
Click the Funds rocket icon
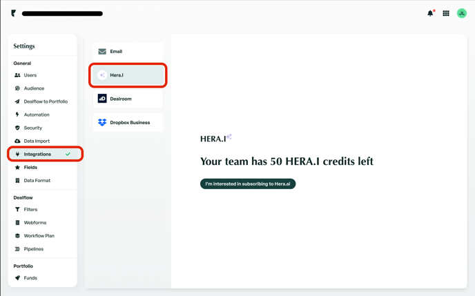point(17,278)
